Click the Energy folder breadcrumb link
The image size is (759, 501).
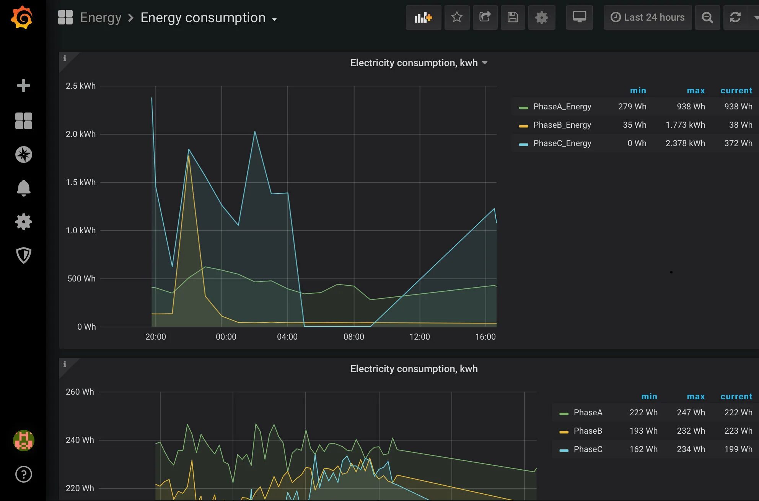pyautogui.click(x=101, y=18)
